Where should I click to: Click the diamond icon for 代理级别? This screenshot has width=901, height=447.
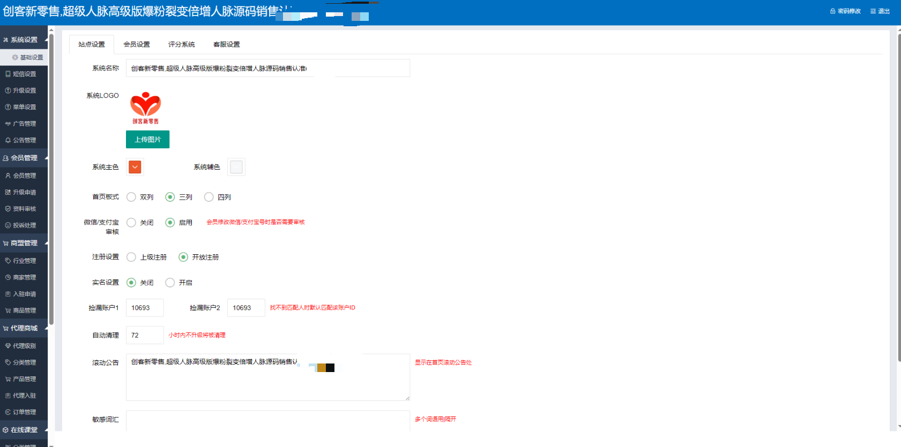tap(8, 346)
